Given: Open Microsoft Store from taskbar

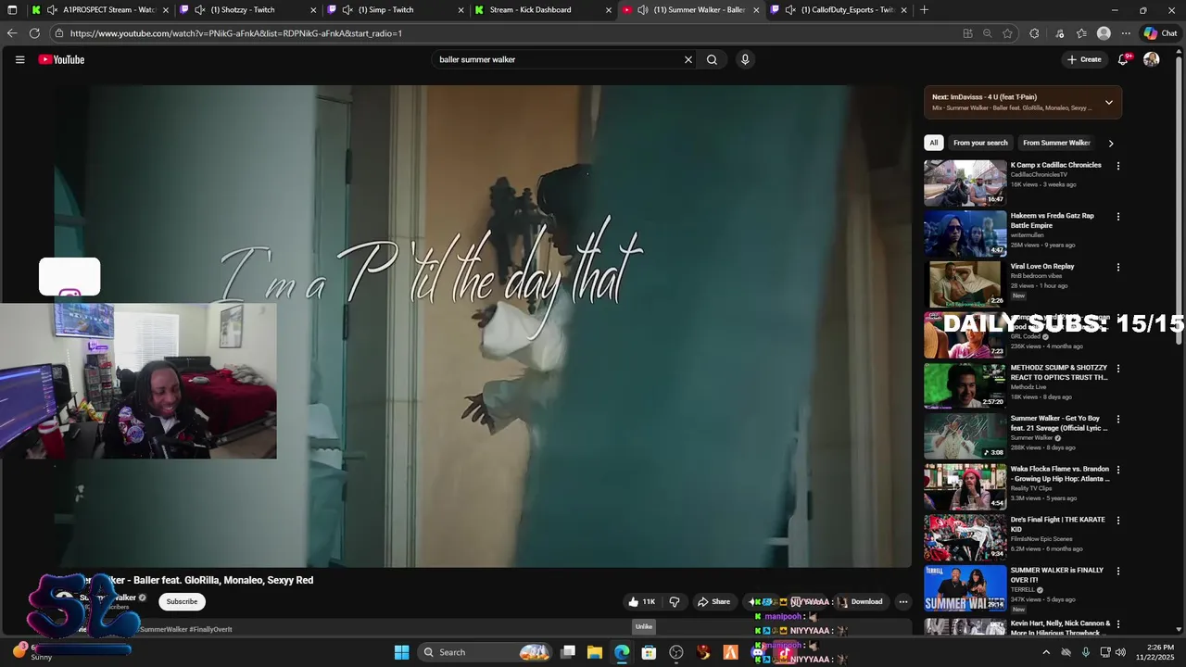Looking at the screenshot, I should click(649, 652).
